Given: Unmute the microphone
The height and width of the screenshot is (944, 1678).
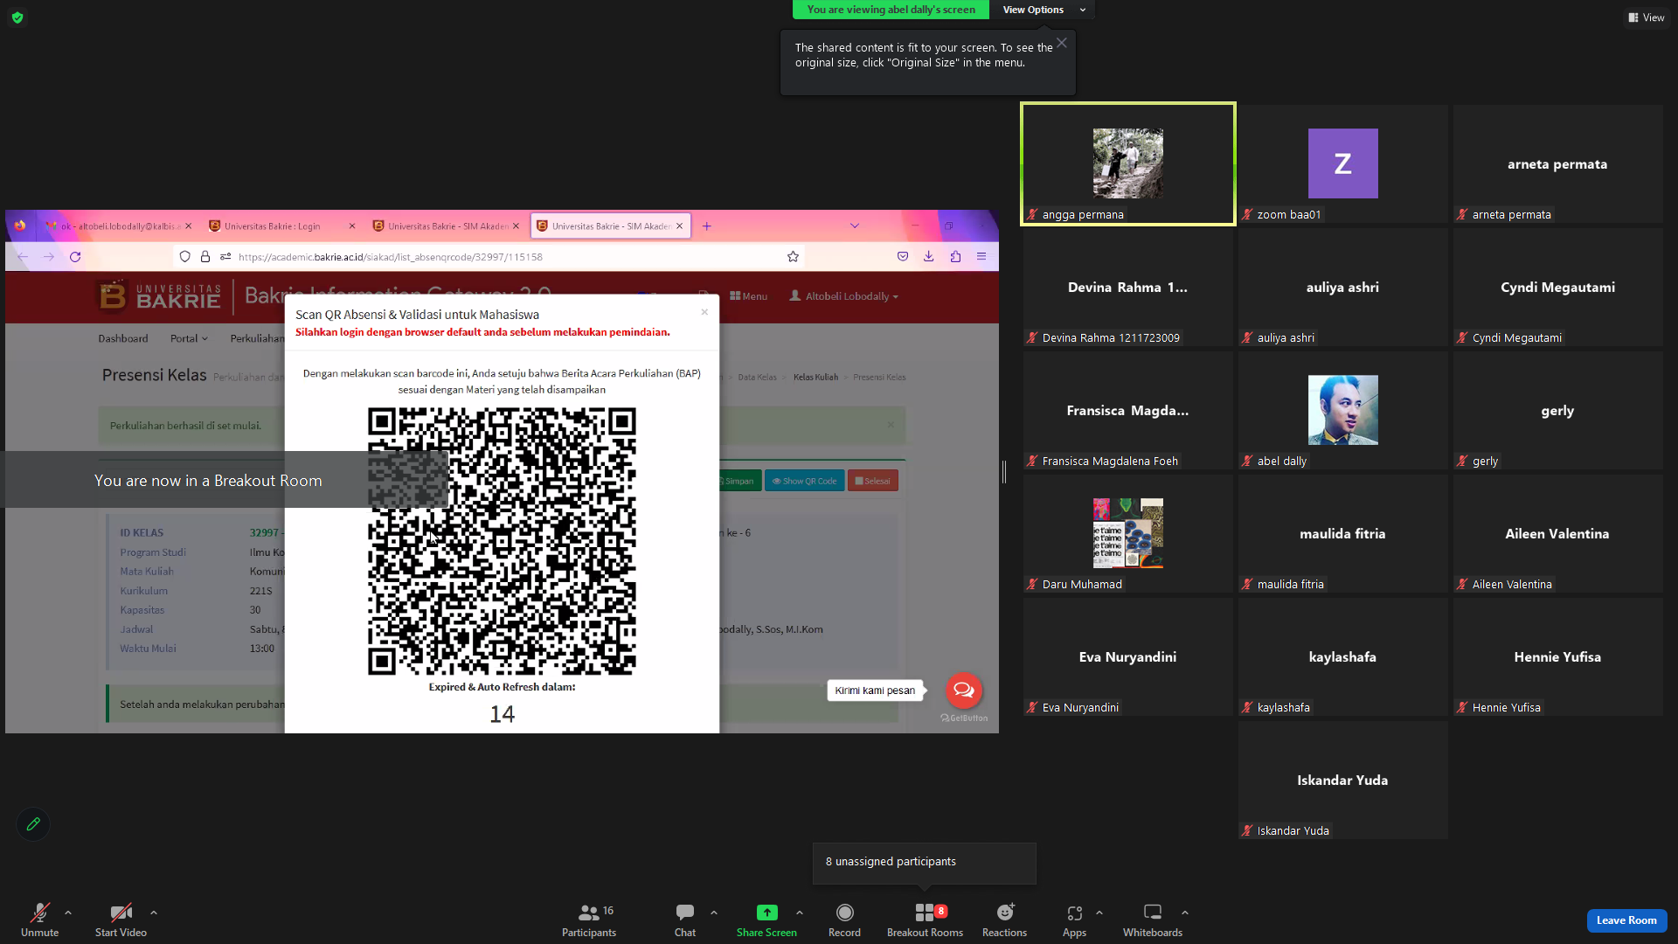Looking at the screenshot, I should click(x=39, y=920).
